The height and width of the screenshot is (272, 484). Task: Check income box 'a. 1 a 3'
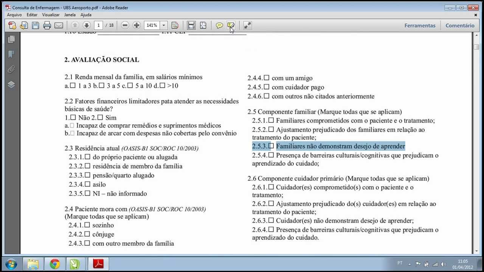[73, 85]
